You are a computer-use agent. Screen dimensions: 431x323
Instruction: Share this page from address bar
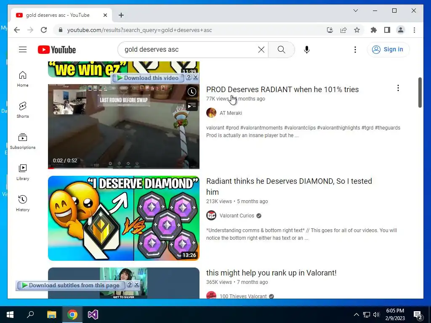click(x=343, y=30)
